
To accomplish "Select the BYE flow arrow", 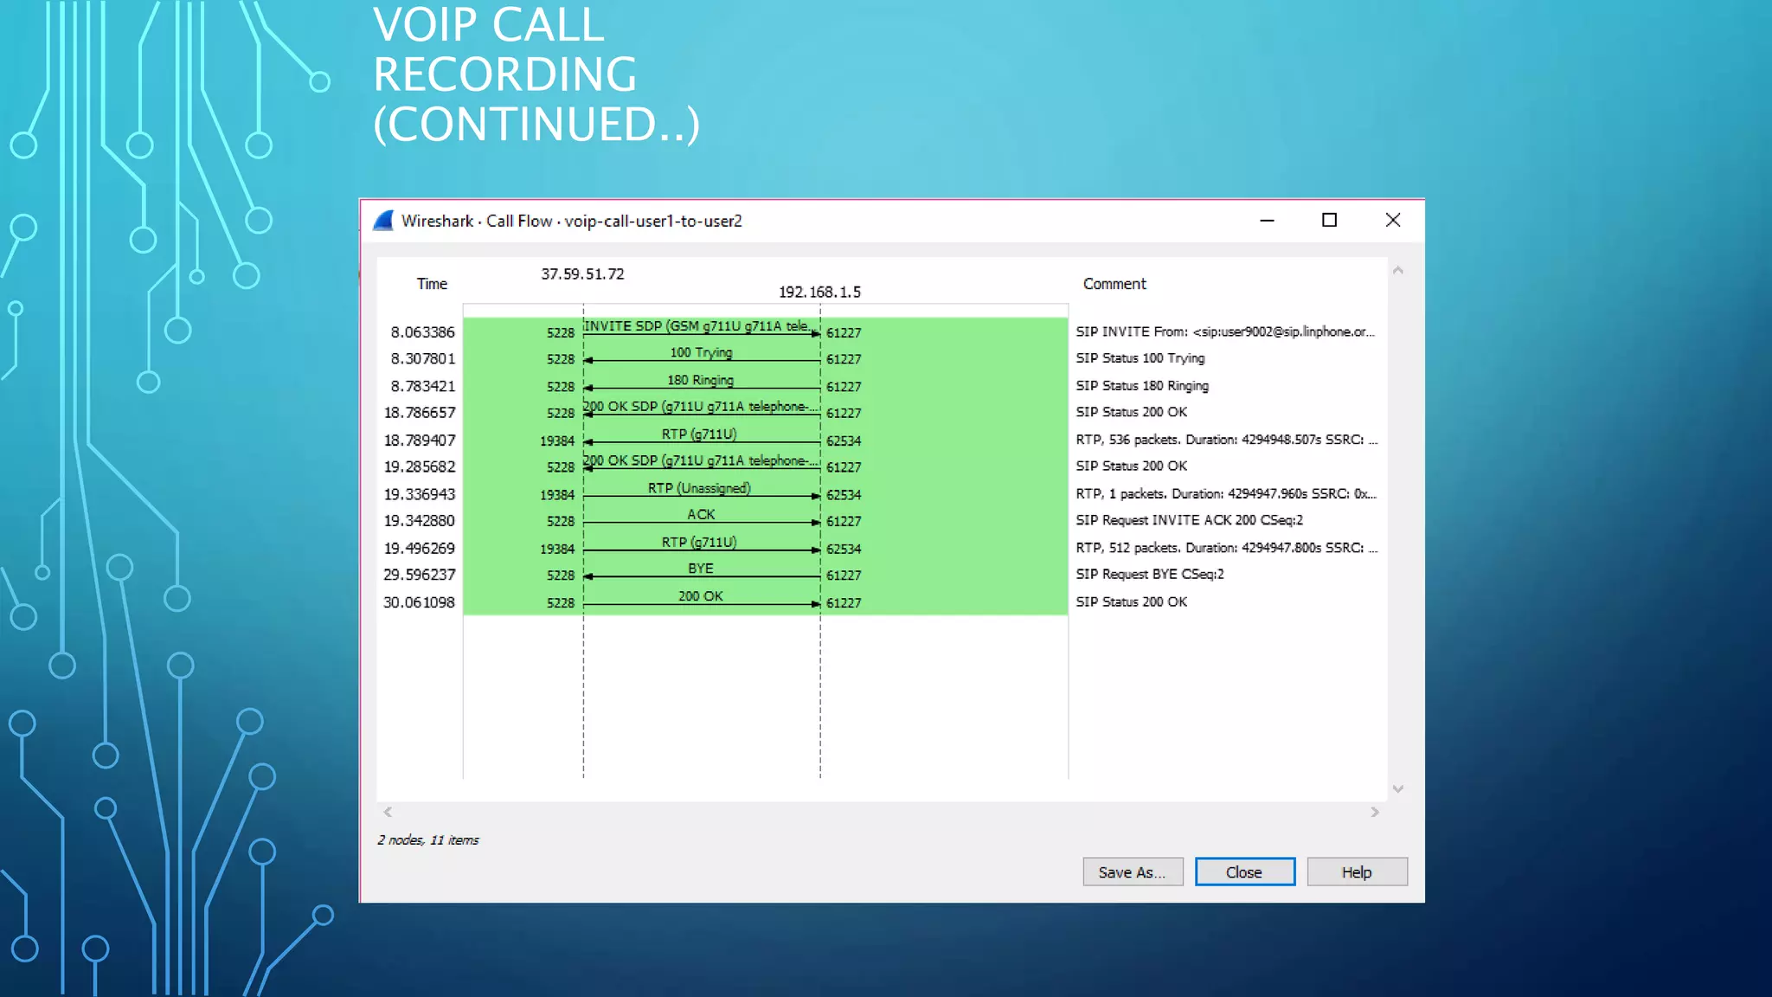I will click(x=701, y=576).
